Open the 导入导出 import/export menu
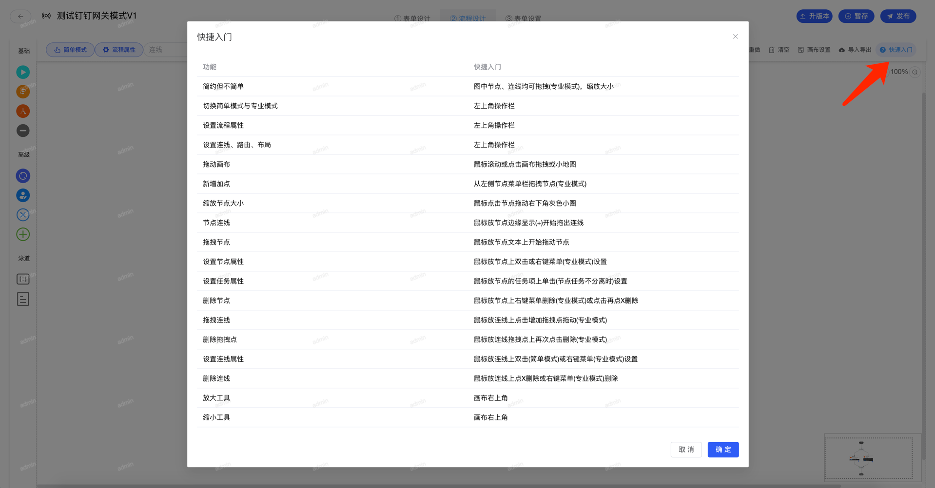This screenshot has height=488, width=935. coord(855,50)
